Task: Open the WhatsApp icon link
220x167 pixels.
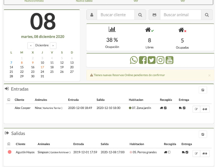Action: (x=134, y=60)
